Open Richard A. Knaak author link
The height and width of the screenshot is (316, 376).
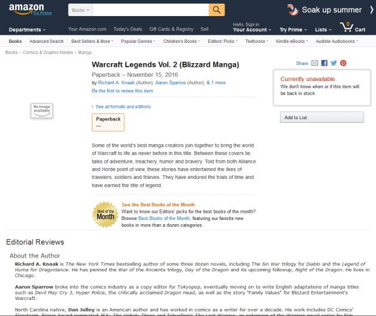pyautogui.click(x=116, y=83)
